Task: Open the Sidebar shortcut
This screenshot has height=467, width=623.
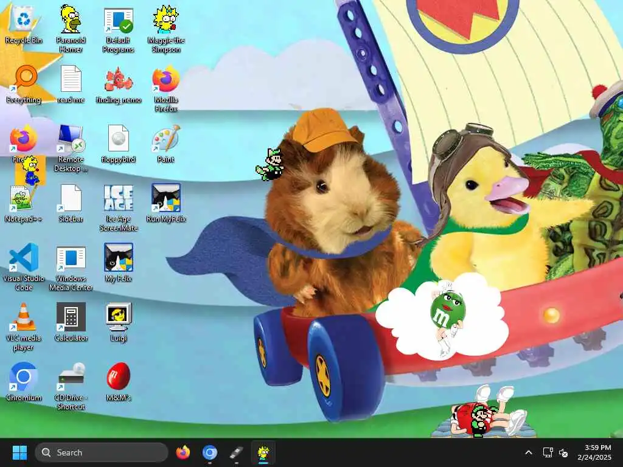Action: point(71,204)
